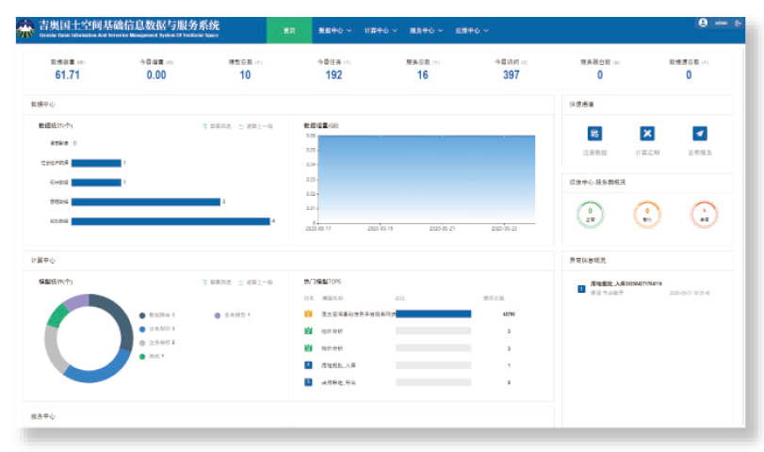Expand the 数据中心 dropdown menu
The width and height of the screenshot is (764, 452).
pos(334,31)
